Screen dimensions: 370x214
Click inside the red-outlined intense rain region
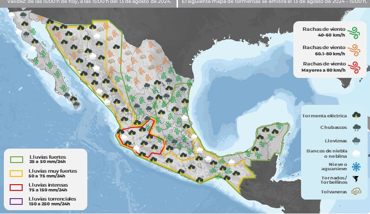click(x=140, y=139)
